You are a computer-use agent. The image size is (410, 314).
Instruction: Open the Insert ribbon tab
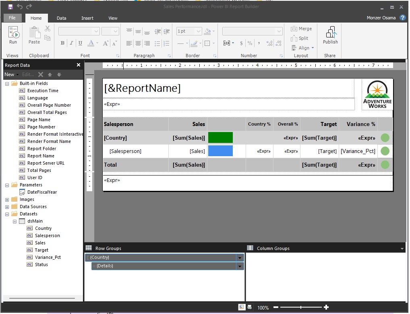pos(87,18)
